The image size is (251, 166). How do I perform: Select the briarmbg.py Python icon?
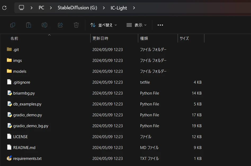(x=10, y=93)
